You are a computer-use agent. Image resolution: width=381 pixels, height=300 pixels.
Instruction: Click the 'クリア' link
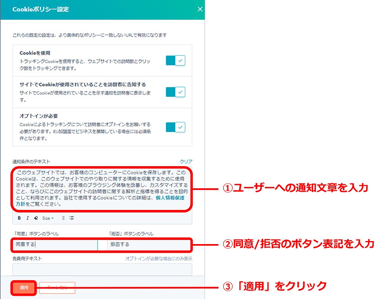[x=186, y=162]
